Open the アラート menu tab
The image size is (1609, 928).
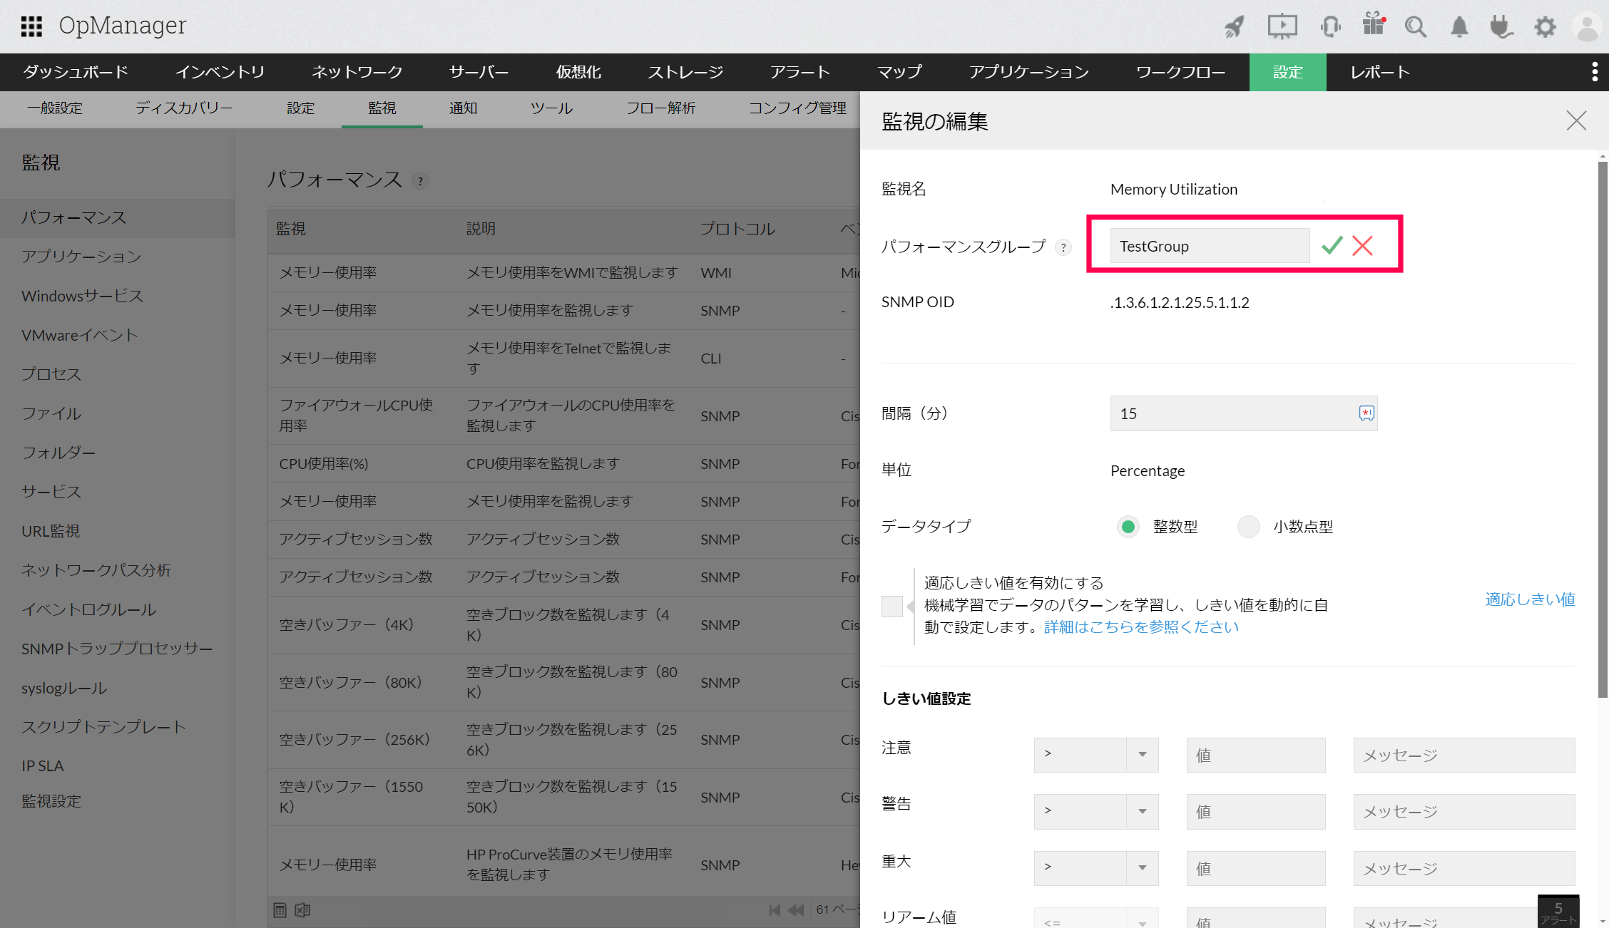tap(800, 72)
